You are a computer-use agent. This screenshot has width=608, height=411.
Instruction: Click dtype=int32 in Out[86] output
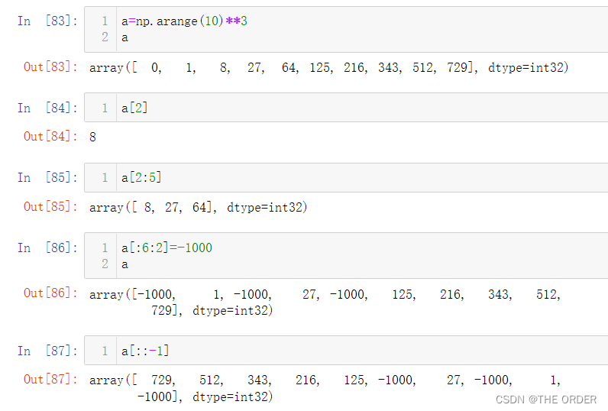click(230, 311)
